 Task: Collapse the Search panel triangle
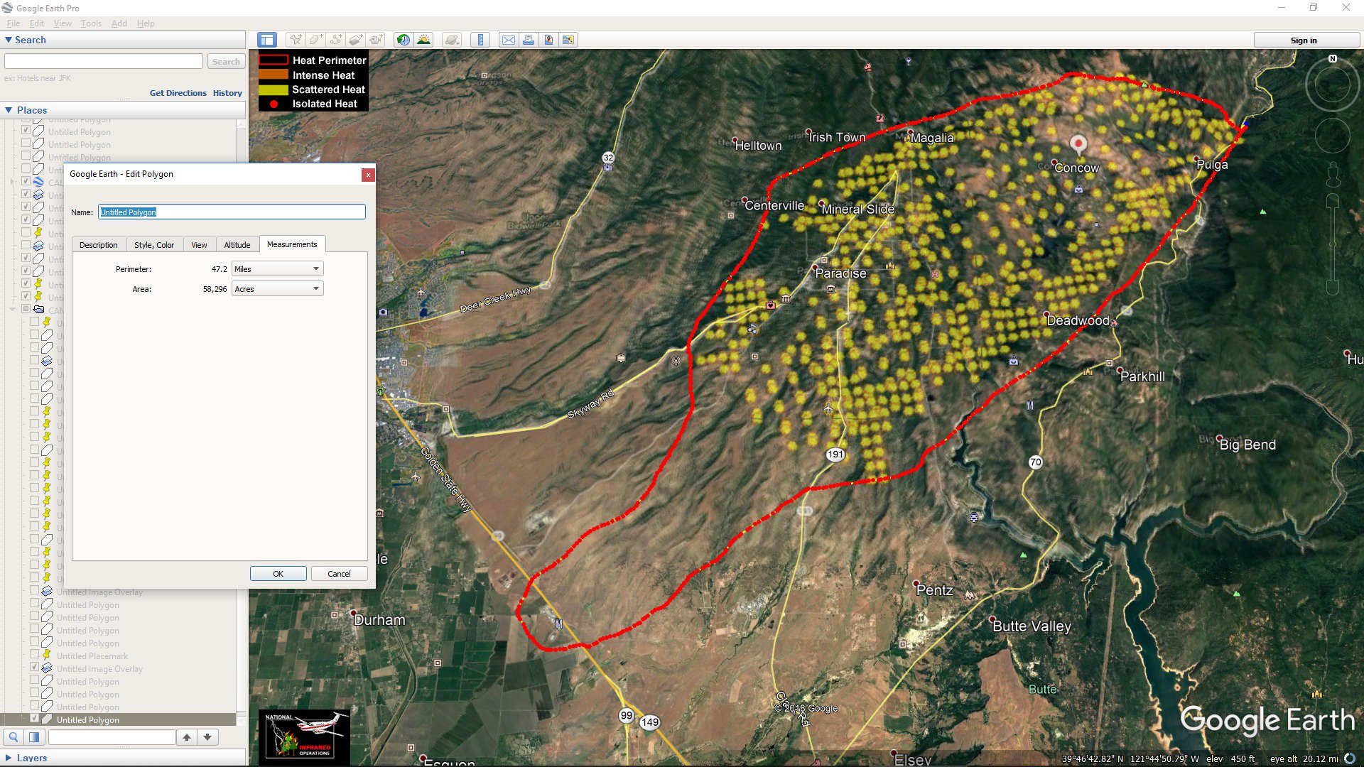9,40
